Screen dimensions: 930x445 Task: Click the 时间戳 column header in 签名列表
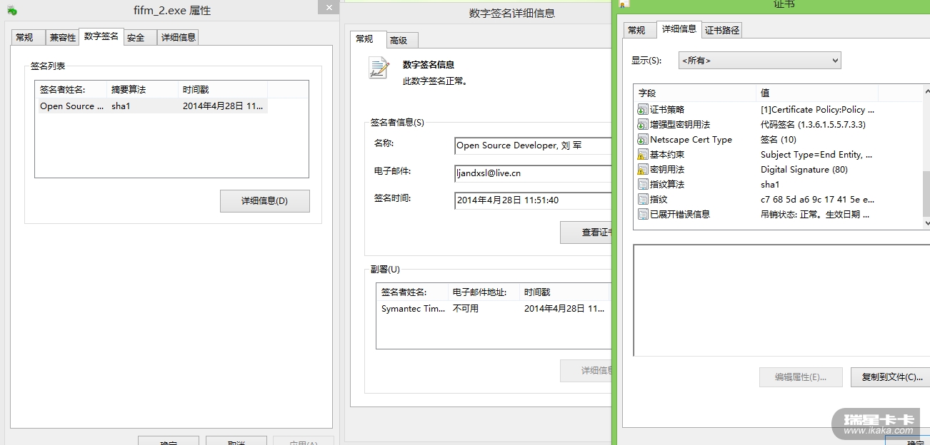pyautogui.click(x=223, y=89)
